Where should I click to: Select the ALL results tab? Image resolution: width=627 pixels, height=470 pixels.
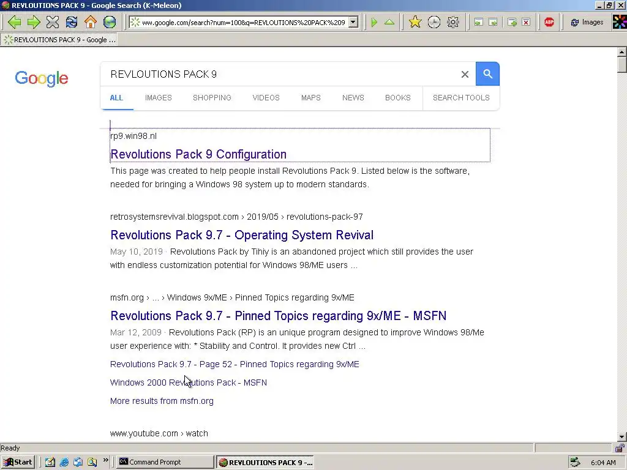click(116, 98)
